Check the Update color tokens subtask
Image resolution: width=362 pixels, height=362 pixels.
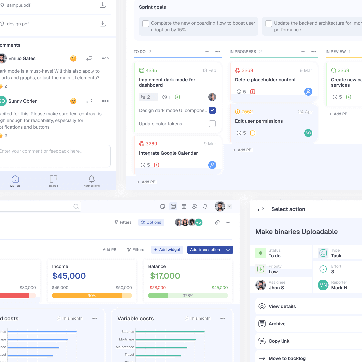pos(212,124)
